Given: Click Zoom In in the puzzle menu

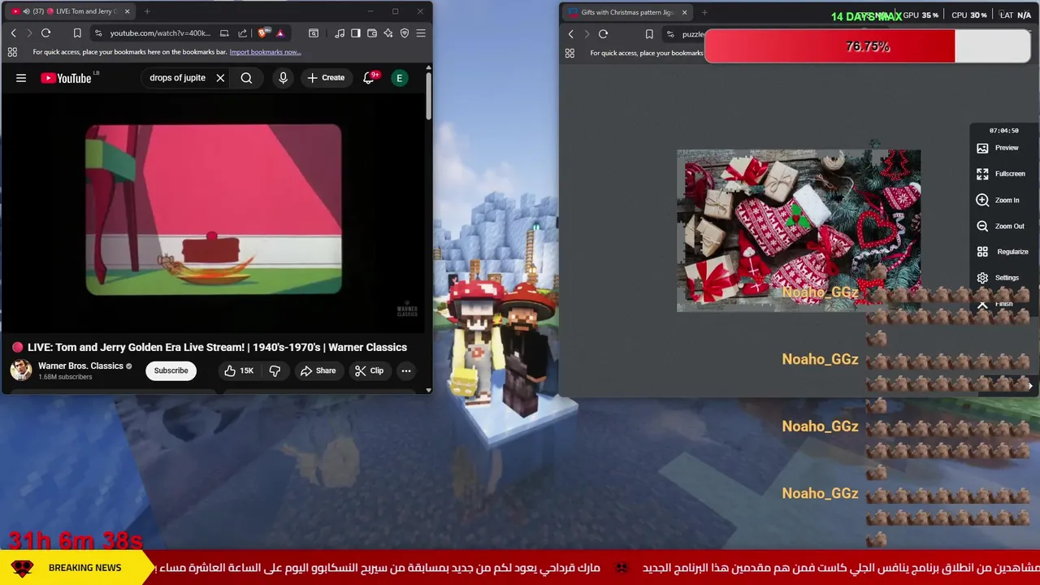Looking at the screenshot, I should point(998,200).
